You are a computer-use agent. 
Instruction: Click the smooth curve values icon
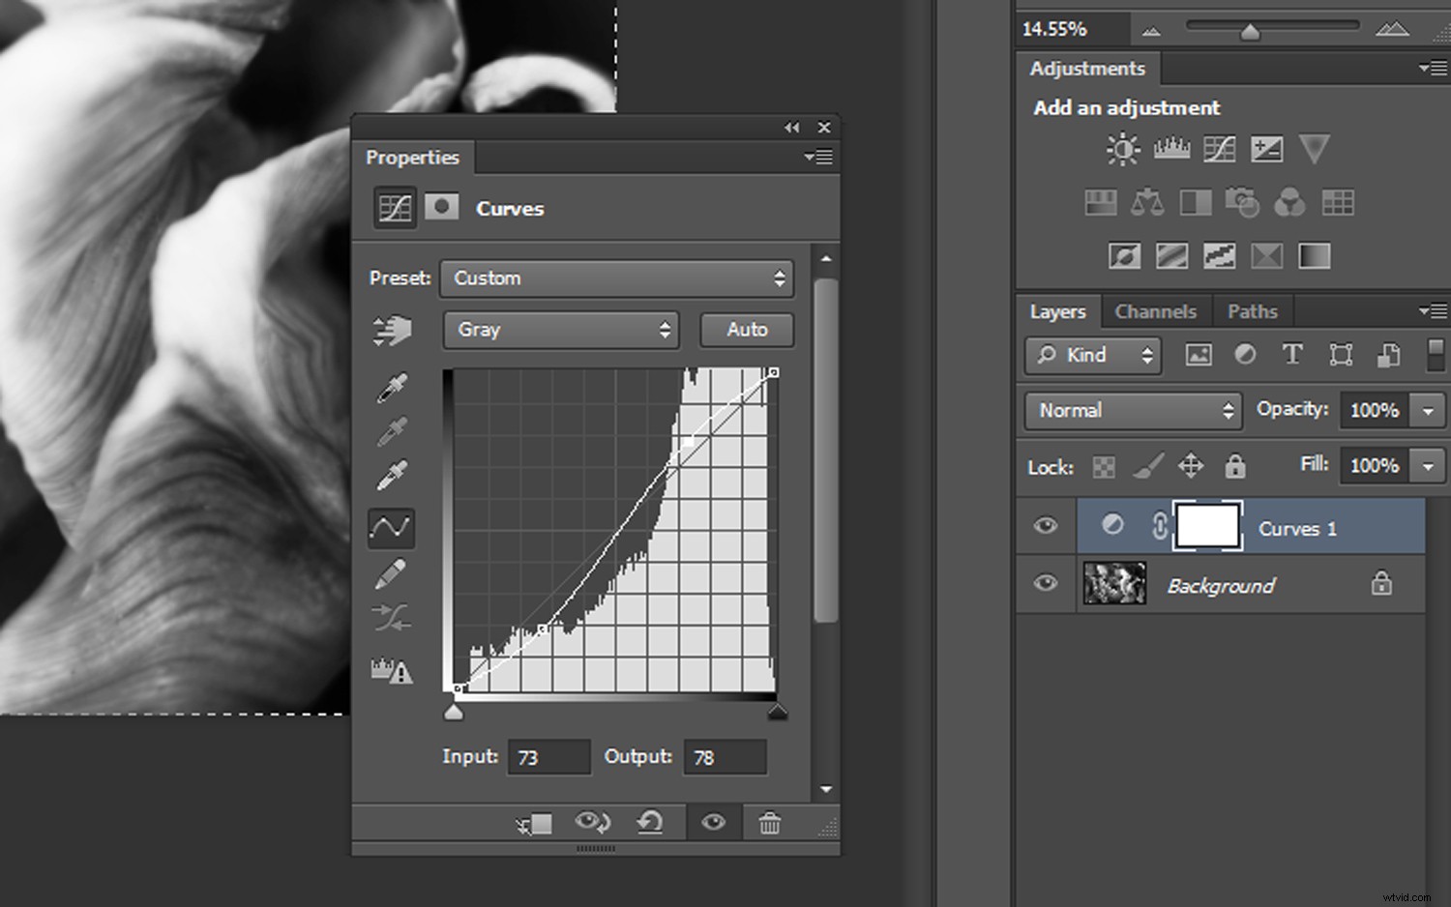[x=391, y=619]
